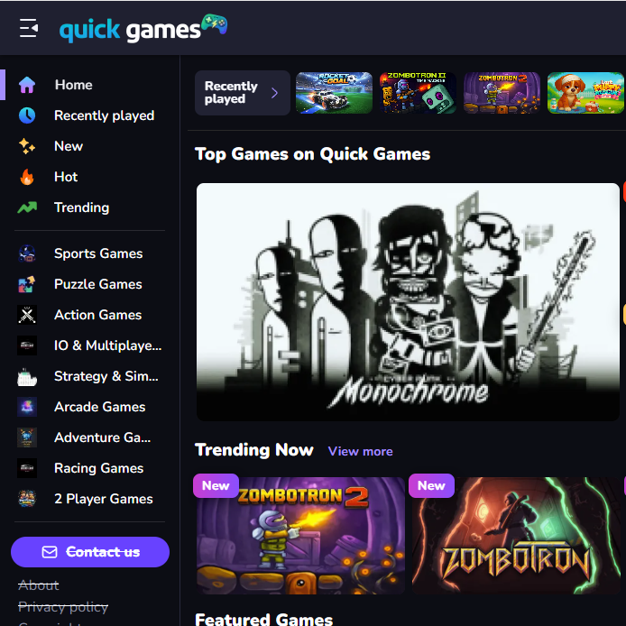Click the Sports Games category icon
The image size is (626, 626).
[27, 253]
